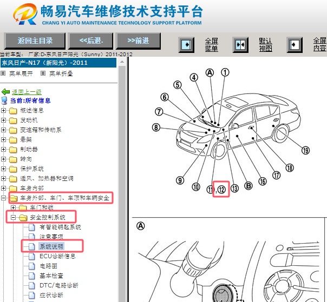Open the 默认视图 link
Viewport: 327px width, 302px height.
(x=265, y=45)
